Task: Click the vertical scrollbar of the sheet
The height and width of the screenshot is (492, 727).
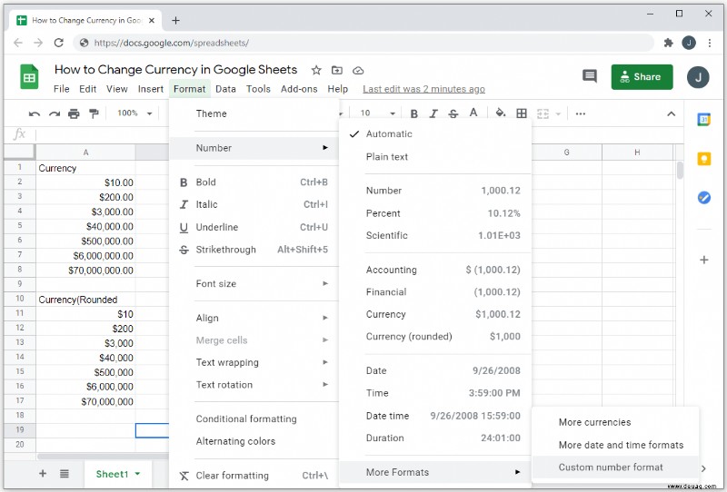Action: pos(680,170)
